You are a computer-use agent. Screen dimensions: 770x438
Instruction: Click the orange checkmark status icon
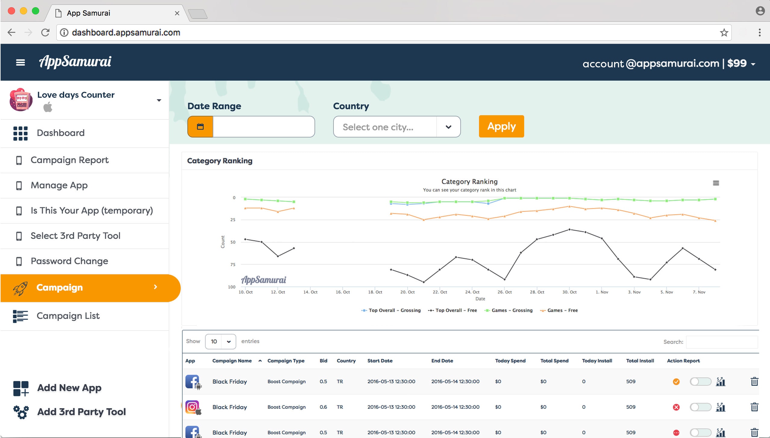pos(676,381)
